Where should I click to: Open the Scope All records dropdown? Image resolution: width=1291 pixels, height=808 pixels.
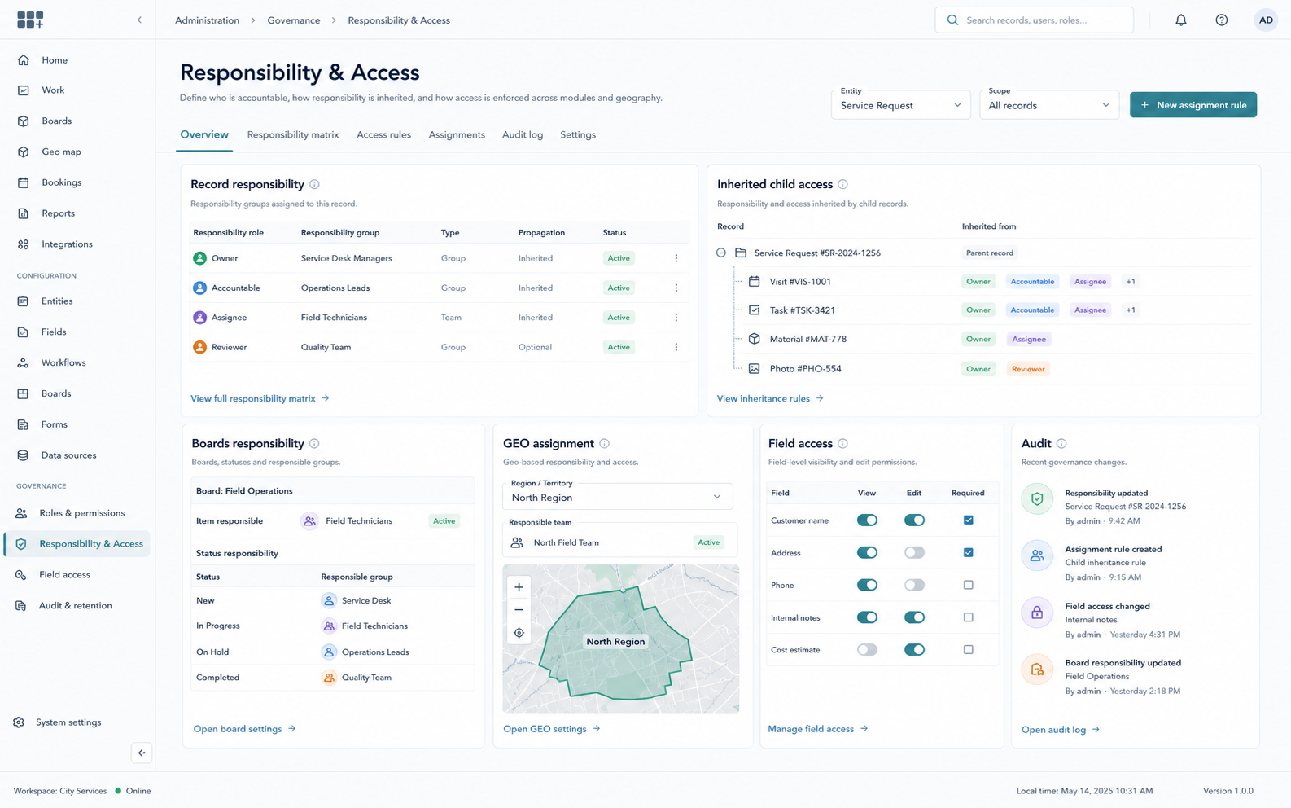[x=1048, y=105]
